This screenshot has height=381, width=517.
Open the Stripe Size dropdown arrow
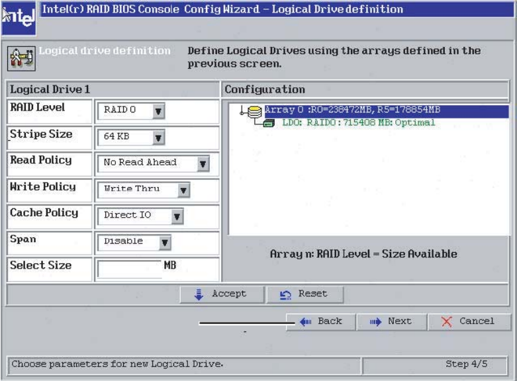(158, 138)
